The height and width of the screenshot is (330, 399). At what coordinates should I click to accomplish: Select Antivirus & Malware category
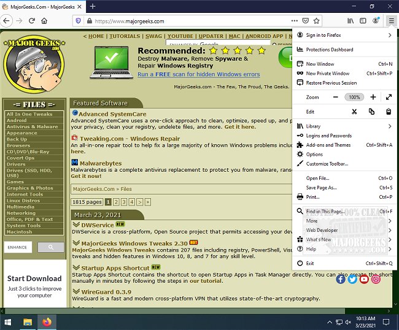tap(33, 126)
